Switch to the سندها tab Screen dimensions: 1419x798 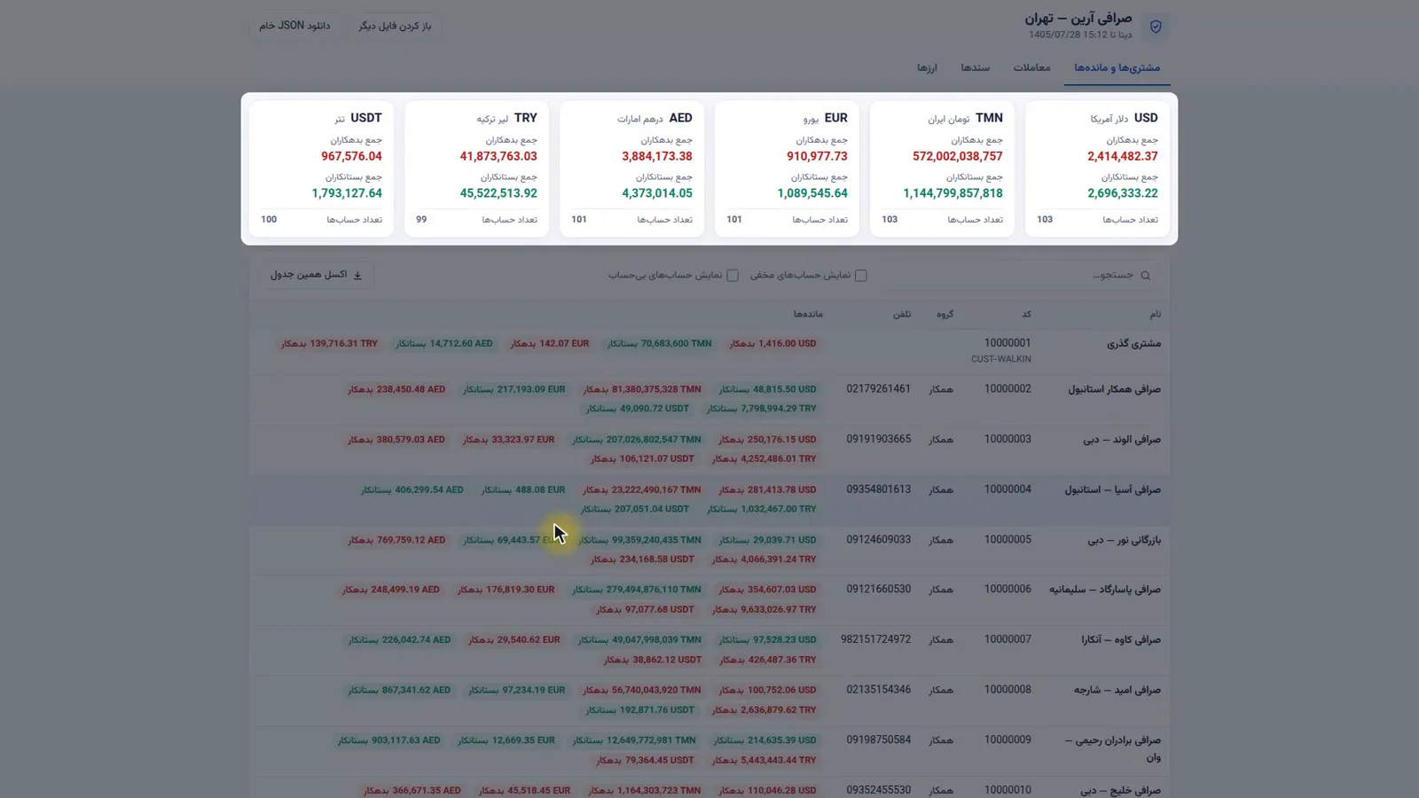(975, 67)
